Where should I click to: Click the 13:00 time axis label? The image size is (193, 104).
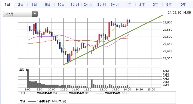104,89
